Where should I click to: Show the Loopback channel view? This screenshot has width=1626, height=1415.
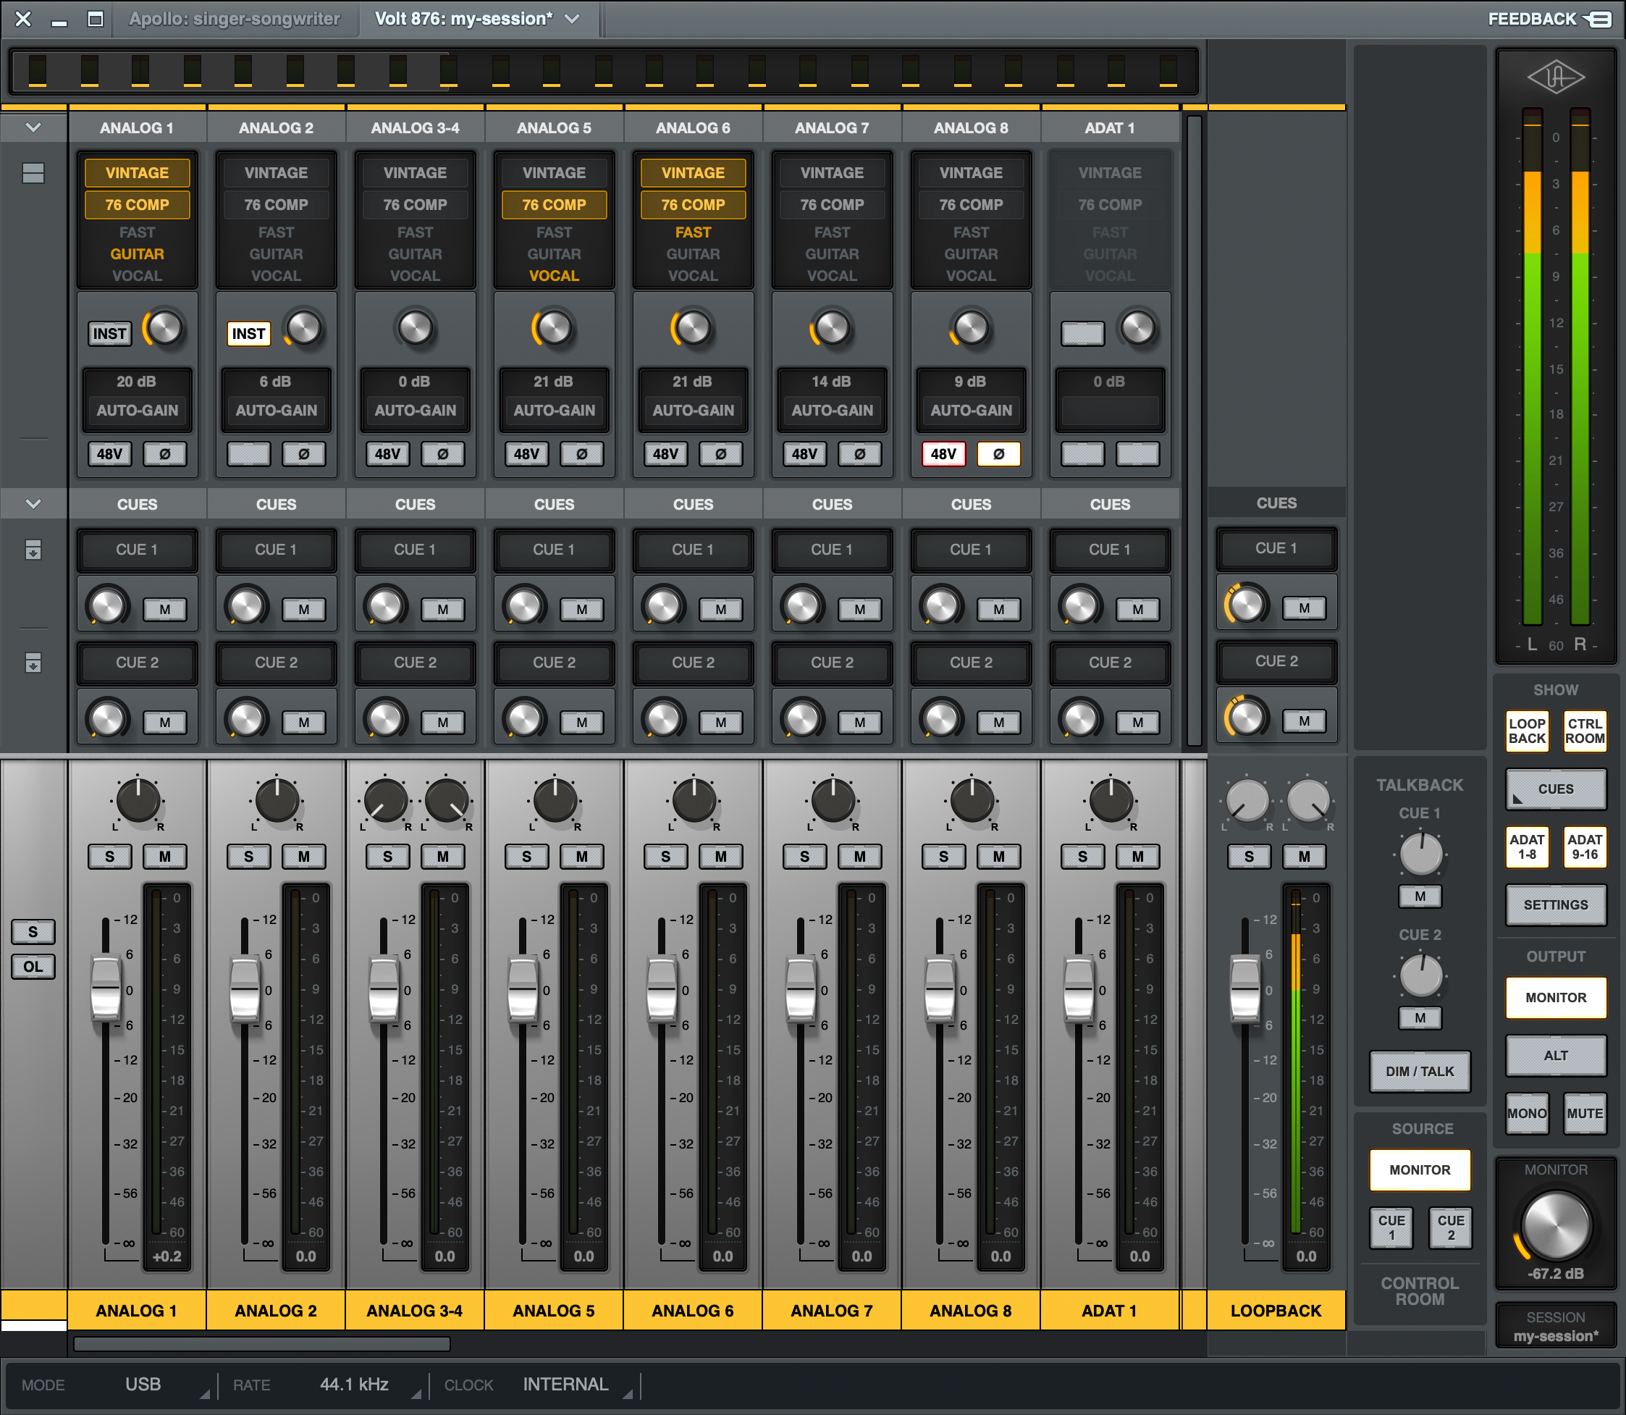pyautogui.click(x=1527, y=731)
